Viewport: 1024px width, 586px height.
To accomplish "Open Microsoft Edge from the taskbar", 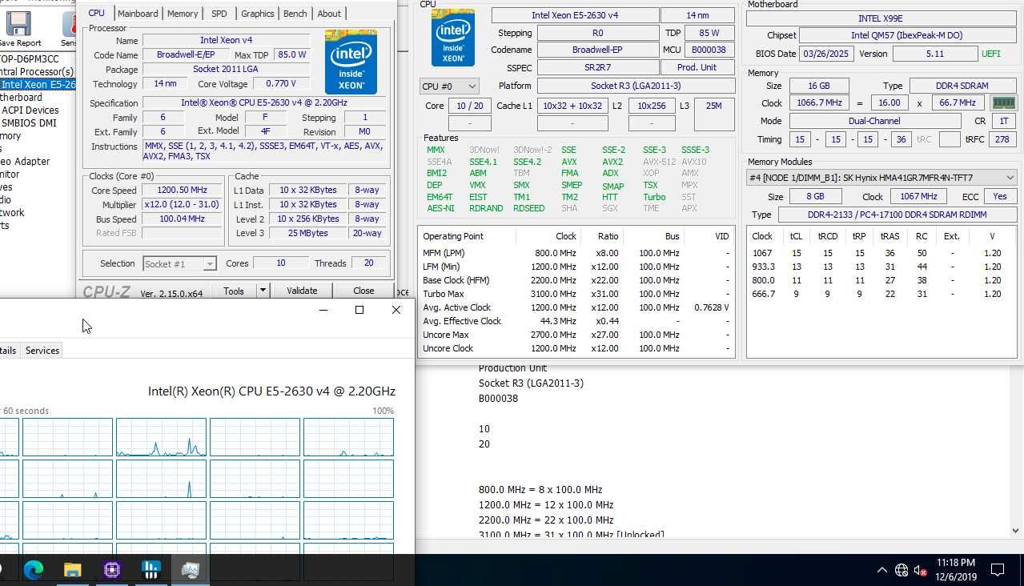I will 34,570.
